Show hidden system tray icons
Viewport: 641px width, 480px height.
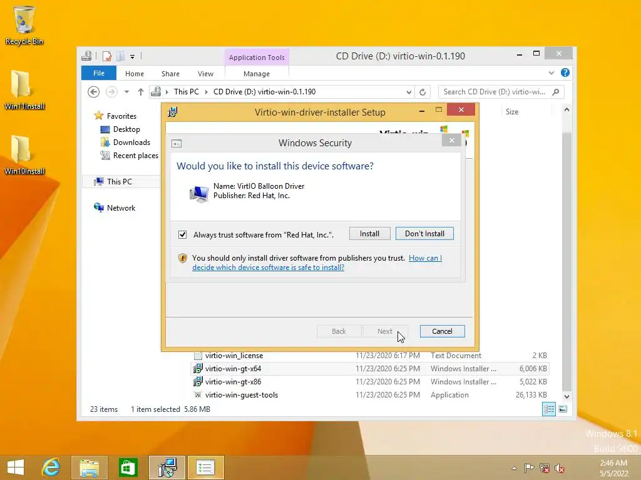[x=515, y=468]
